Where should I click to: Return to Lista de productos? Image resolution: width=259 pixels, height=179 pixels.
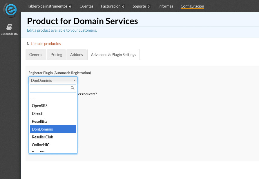(x=46, y=44)
